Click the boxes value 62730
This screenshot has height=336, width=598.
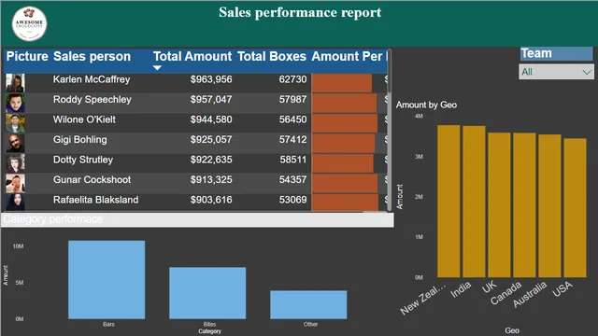click(x=292, y=79)
